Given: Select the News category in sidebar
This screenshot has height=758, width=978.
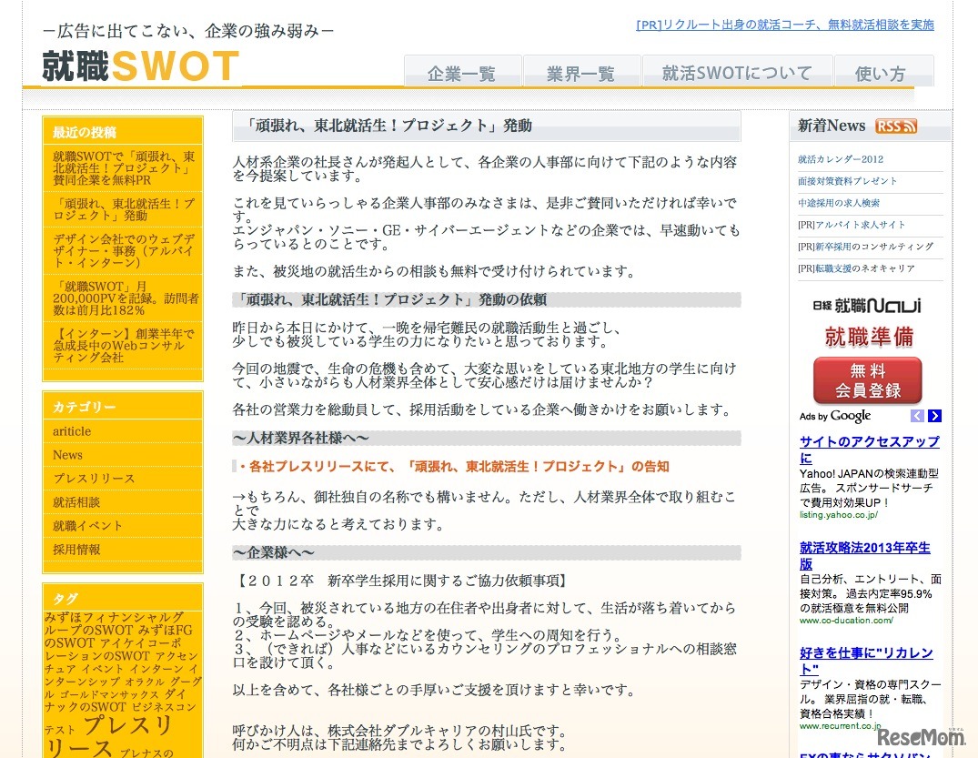Looking at the screenshot, I should (66, 454).
